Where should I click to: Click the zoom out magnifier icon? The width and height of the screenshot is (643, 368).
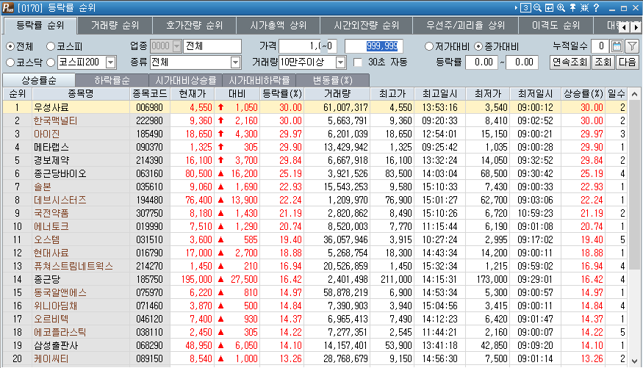(x=537, y=7)
